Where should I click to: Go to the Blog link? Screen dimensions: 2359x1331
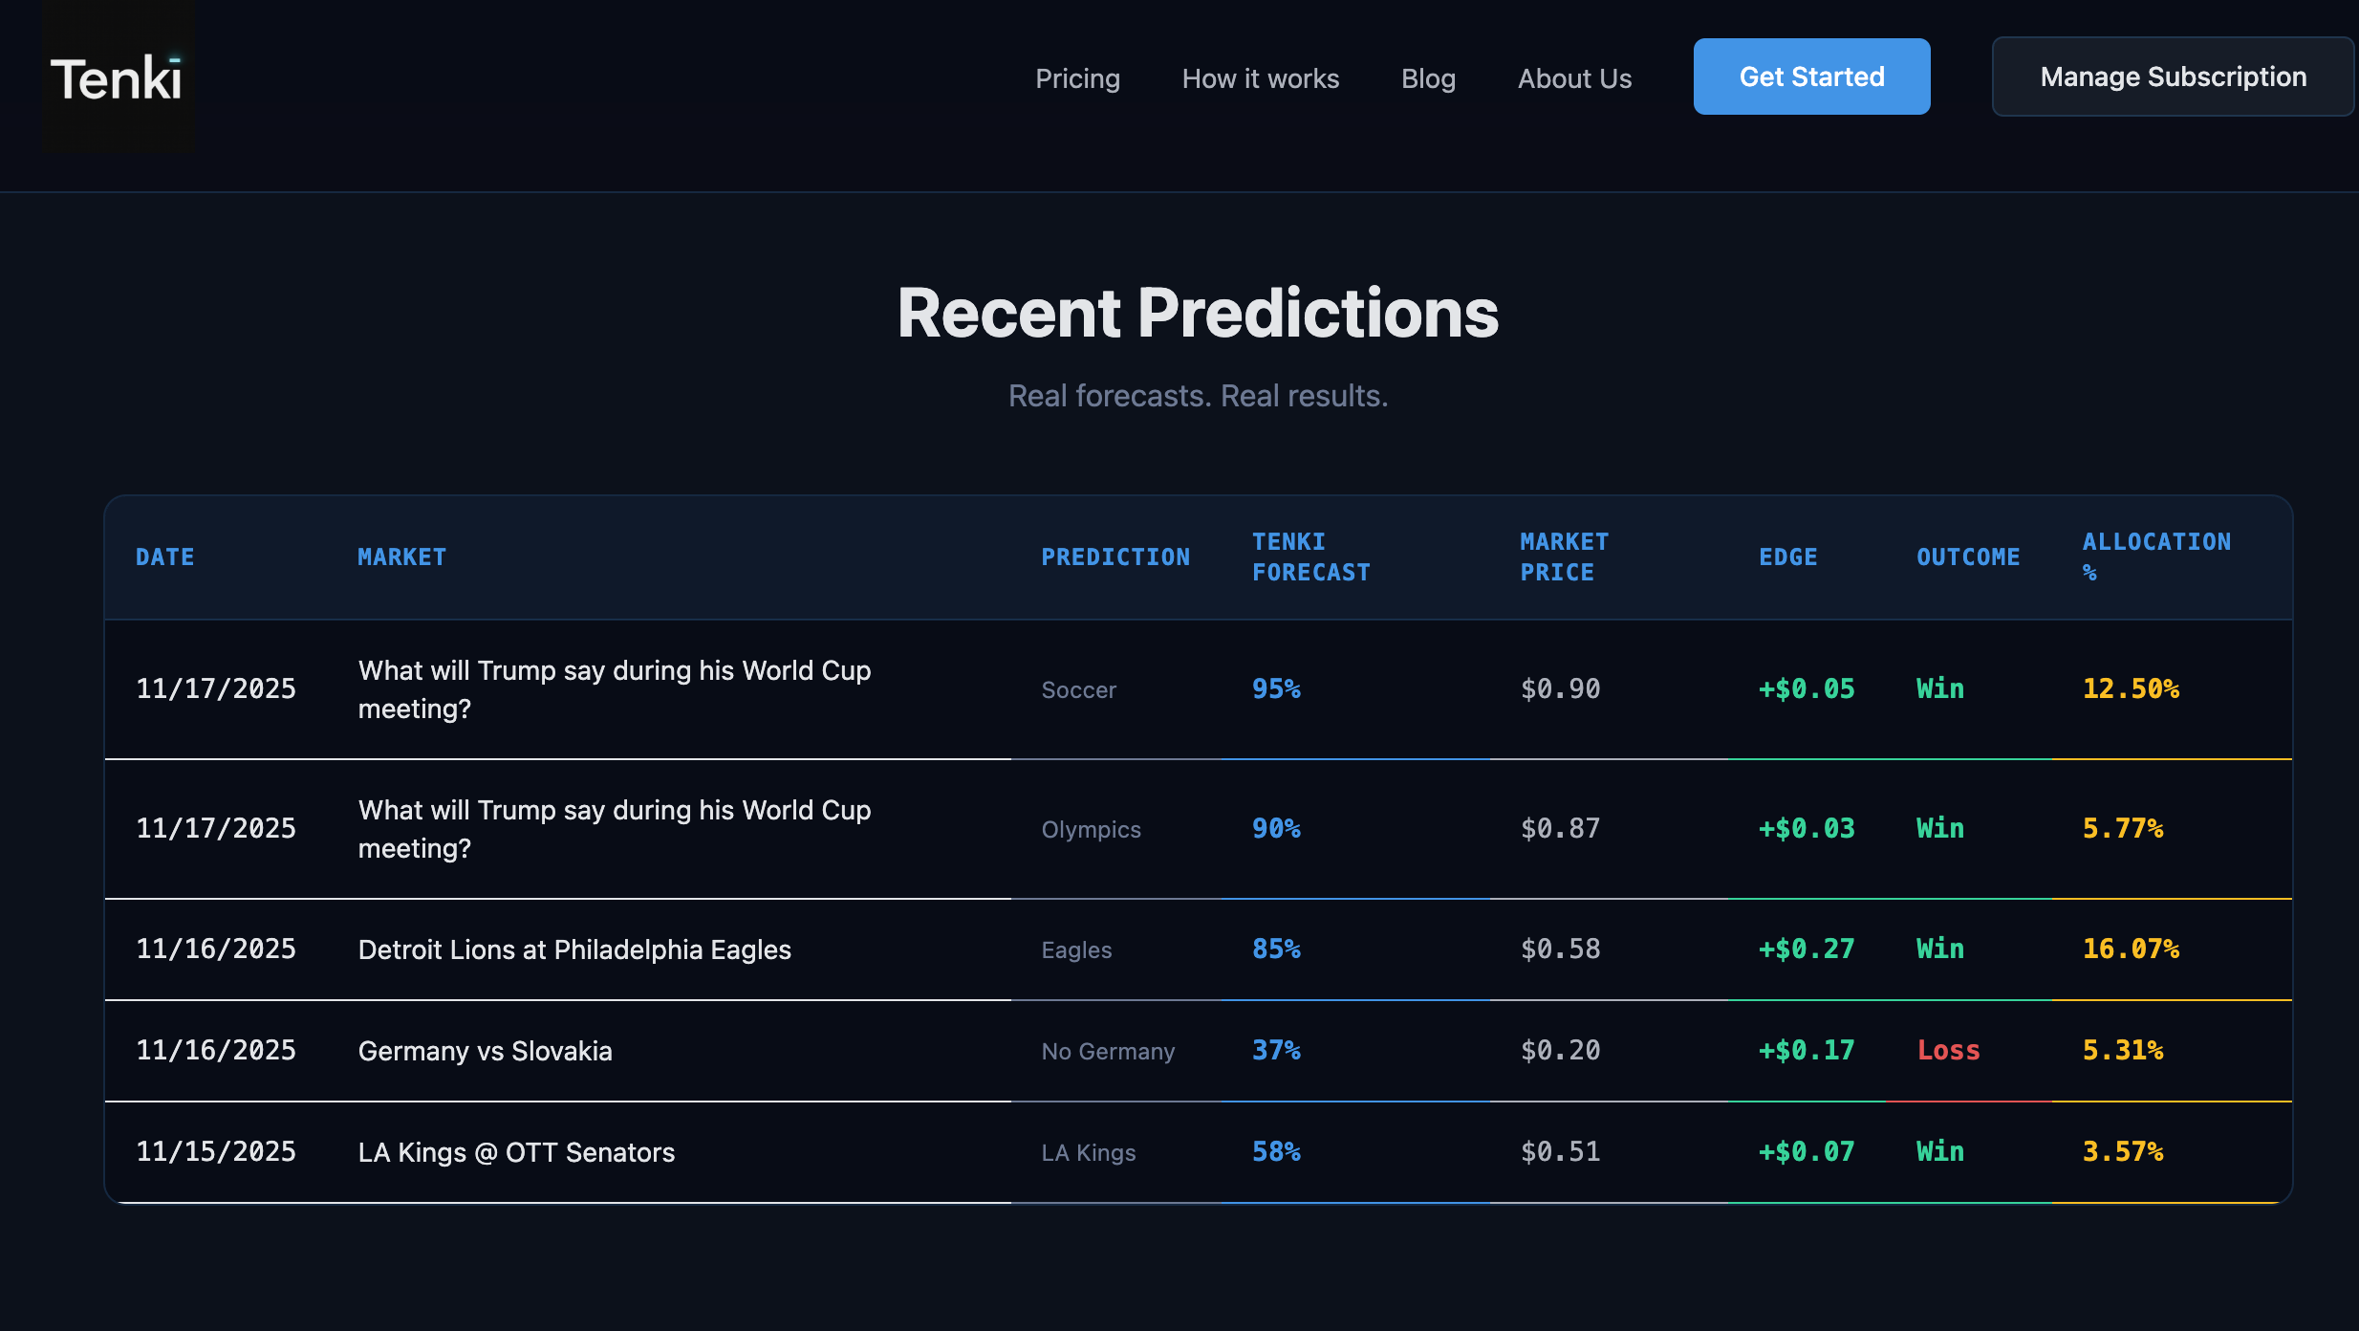[1428, 78]
